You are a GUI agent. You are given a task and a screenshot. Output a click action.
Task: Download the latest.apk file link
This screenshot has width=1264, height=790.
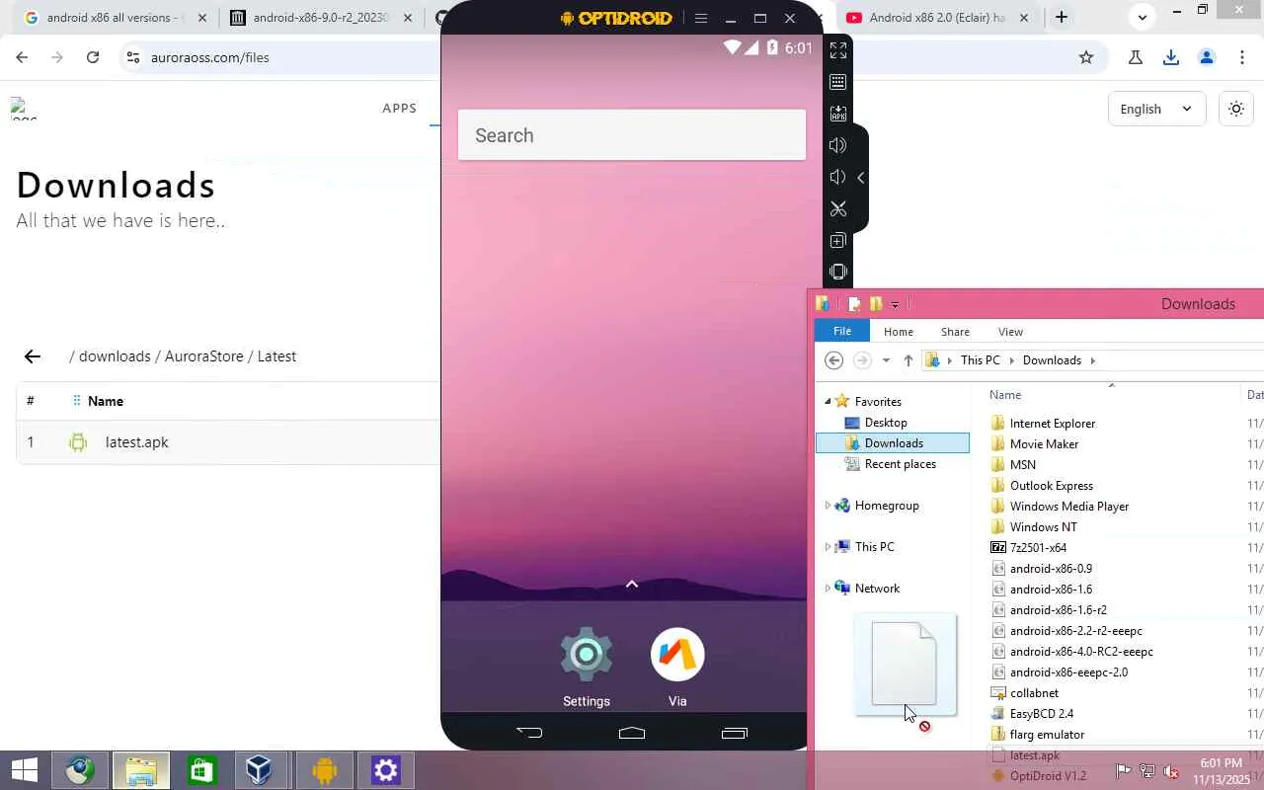(x=137, y=442)
